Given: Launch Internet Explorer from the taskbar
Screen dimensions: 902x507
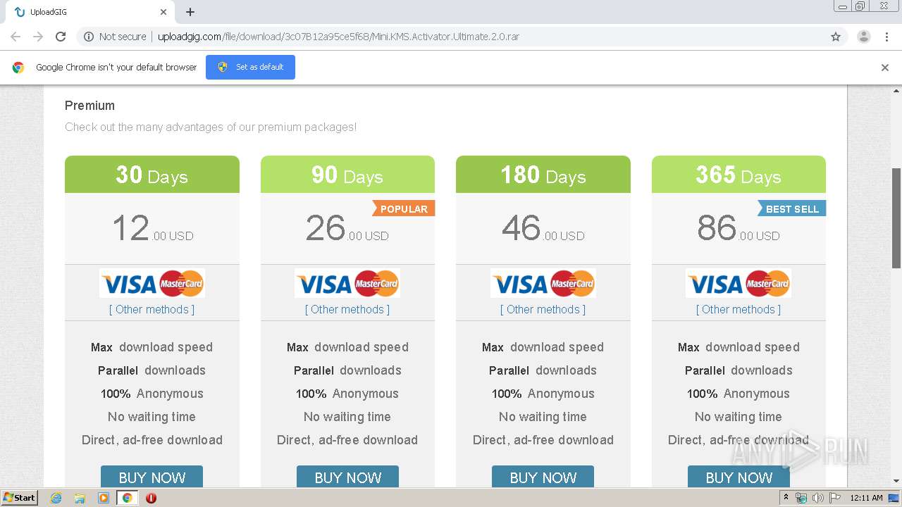Looking at the screenshot, I should click(56, 498).
